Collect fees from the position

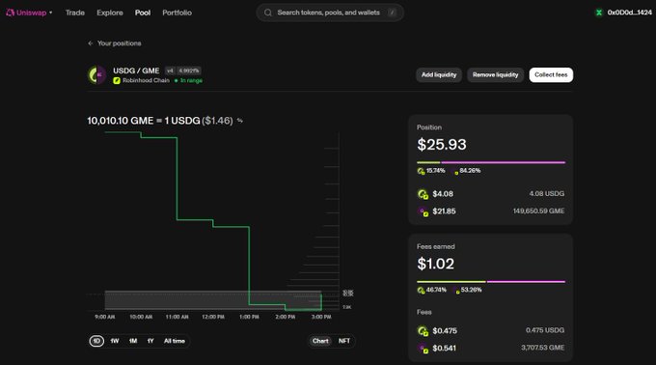(x=551, y=75)
